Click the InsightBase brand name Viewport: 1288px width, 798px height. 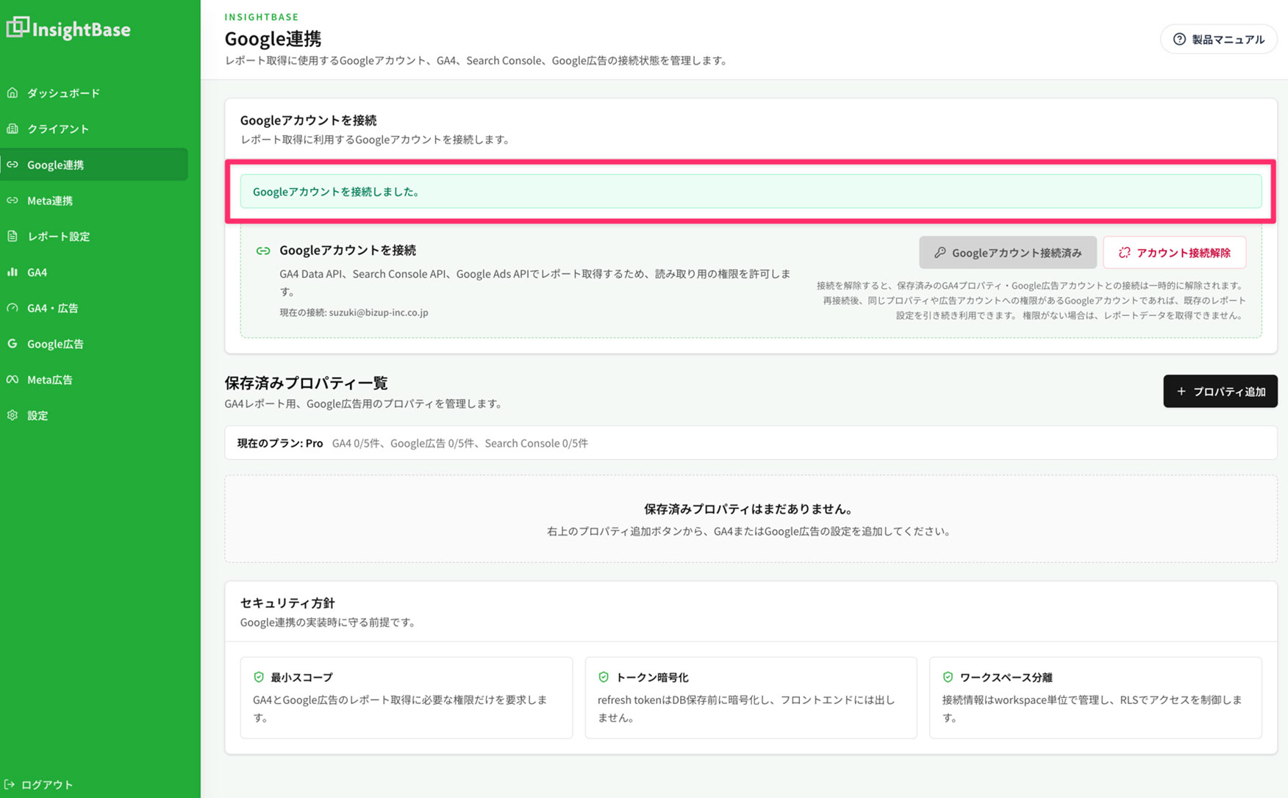click(x=82, y=29)
